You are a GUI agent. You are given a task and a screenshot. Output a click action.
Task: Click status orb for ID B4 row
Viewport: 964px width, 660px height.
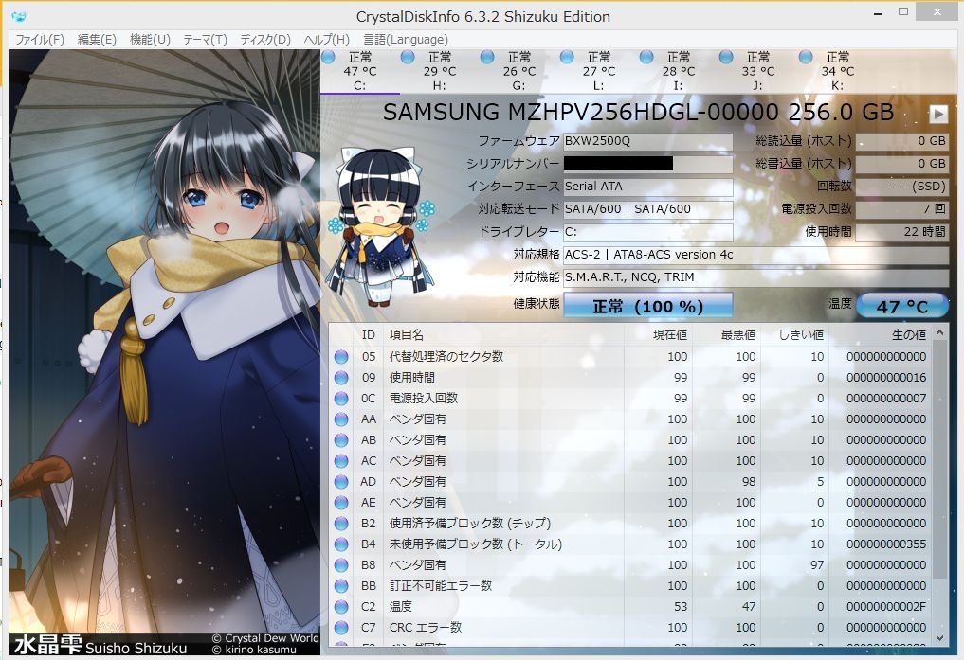(341, 544)
